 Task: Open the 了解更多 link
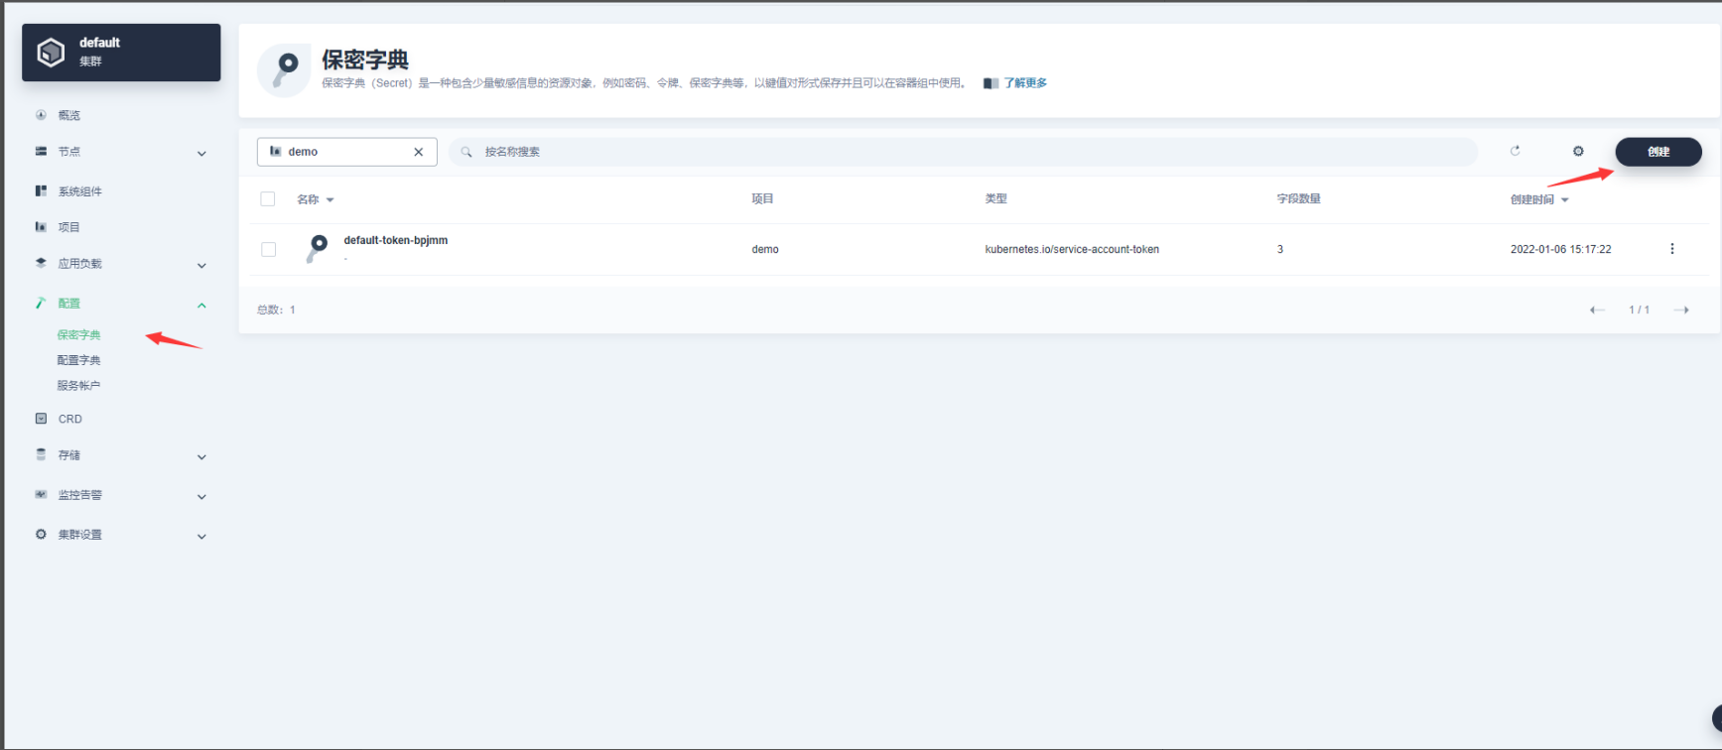pos(1024,83)
